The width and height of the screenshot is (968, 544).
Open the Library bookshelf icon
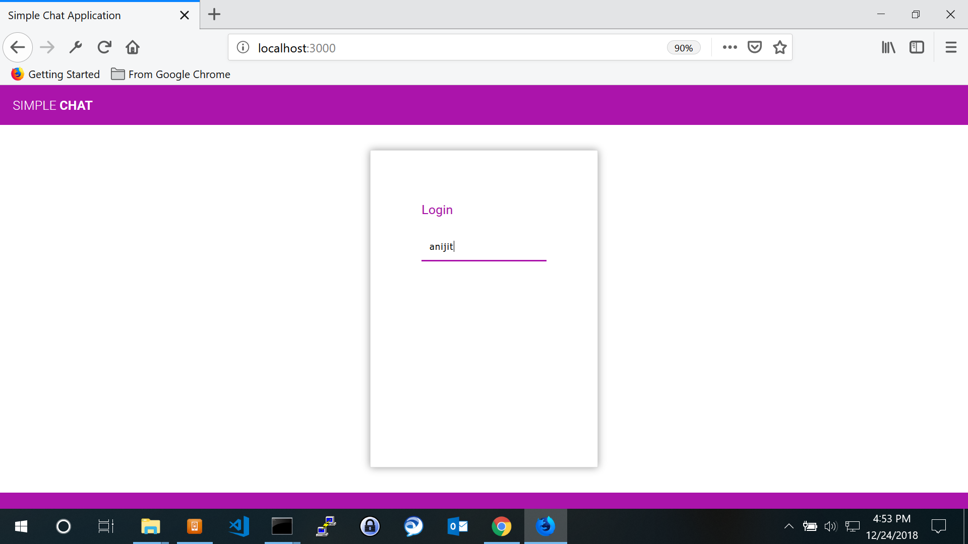888,47
